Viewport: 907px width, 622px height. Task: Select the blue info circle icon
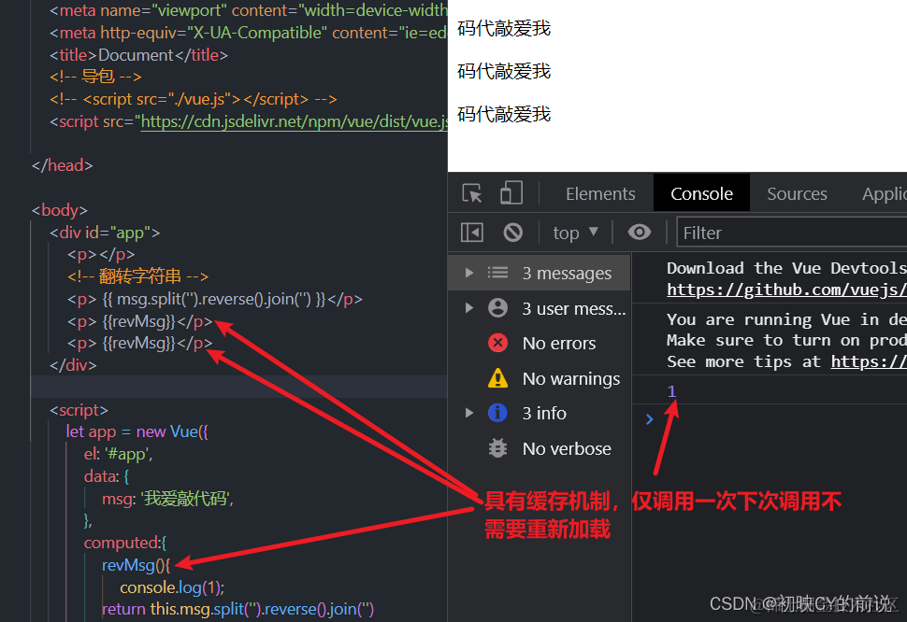coord(497,413)
